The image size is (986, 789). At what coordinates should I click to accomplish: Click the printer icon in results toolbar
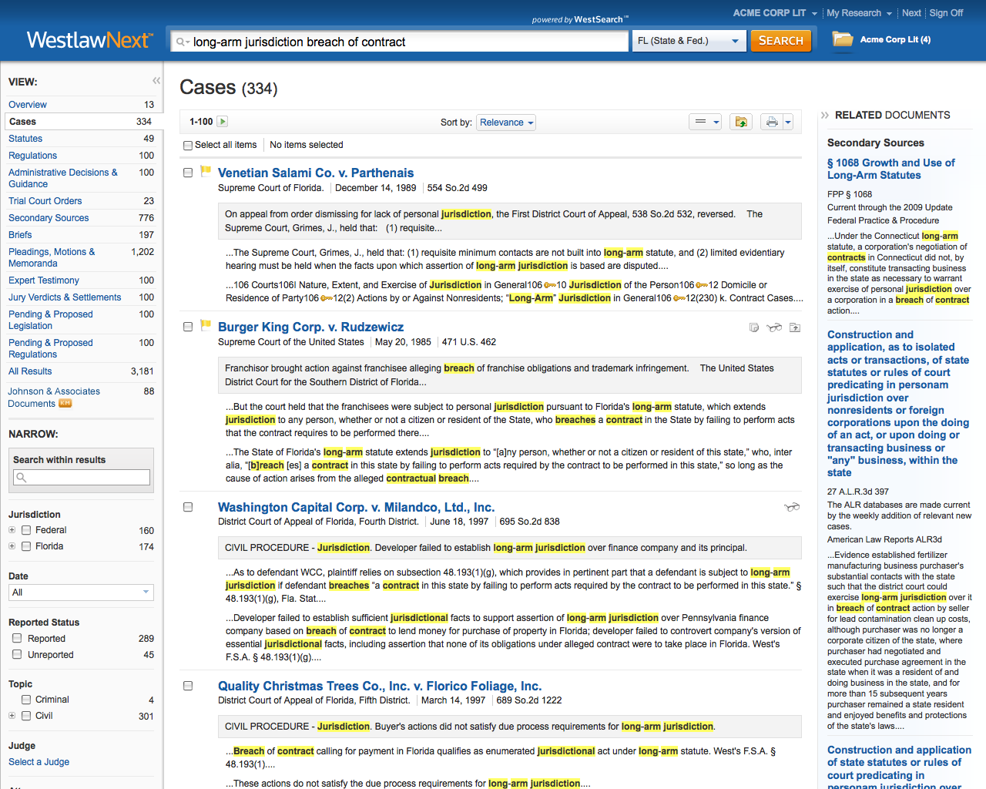(x=771, y=122)
